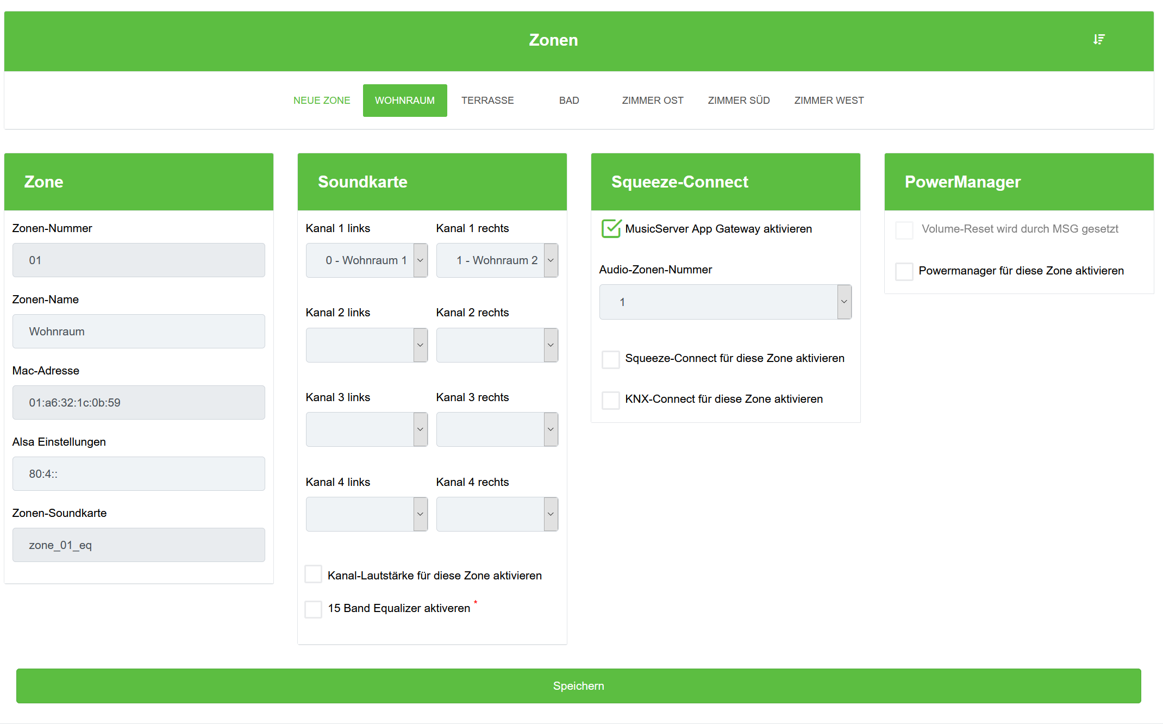Open Kanal 1 rechts dropdown
The height and width of the screenshot is (724, 1163).
[x=497, y=260]
